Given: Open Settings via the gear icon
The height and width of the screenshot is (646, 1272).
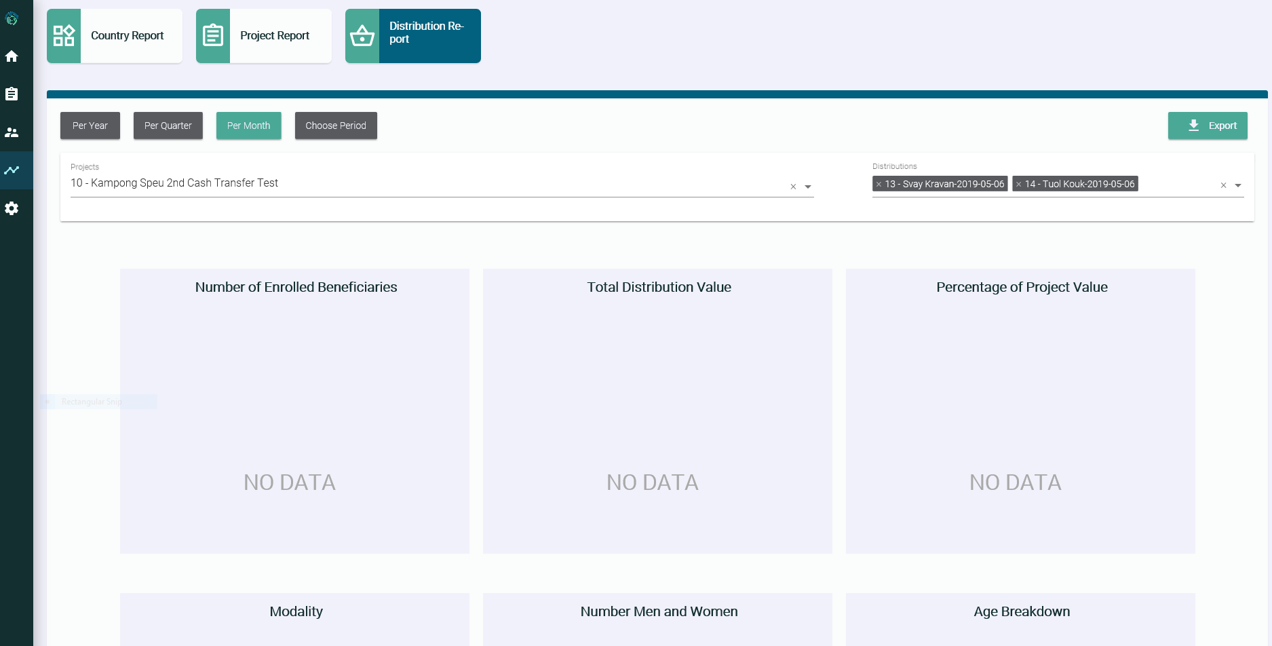Looking at the screenshot, I should 12,208.
